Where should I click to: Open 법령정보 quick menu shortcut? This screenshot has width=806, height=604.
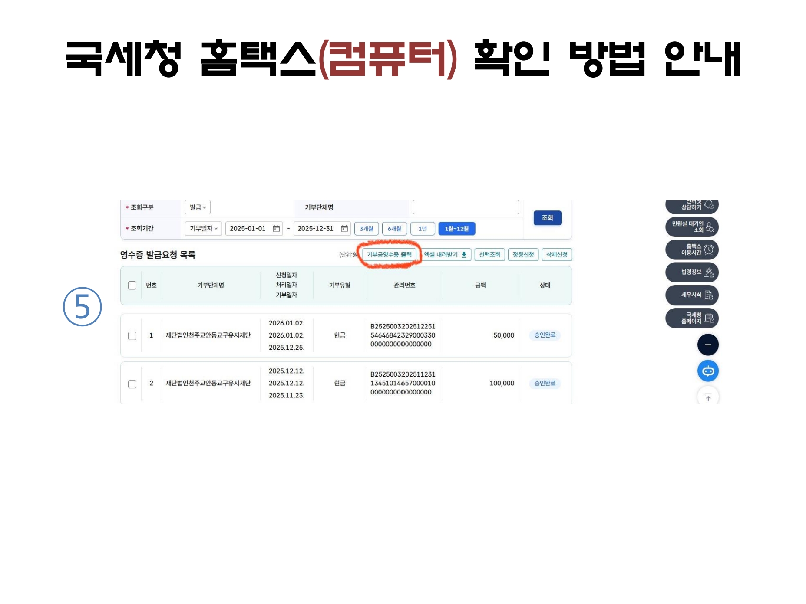(x=692, y=272)
